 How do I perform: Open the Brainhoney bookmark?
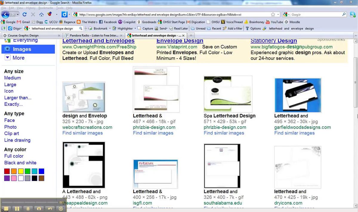click(x=254, y=22)
